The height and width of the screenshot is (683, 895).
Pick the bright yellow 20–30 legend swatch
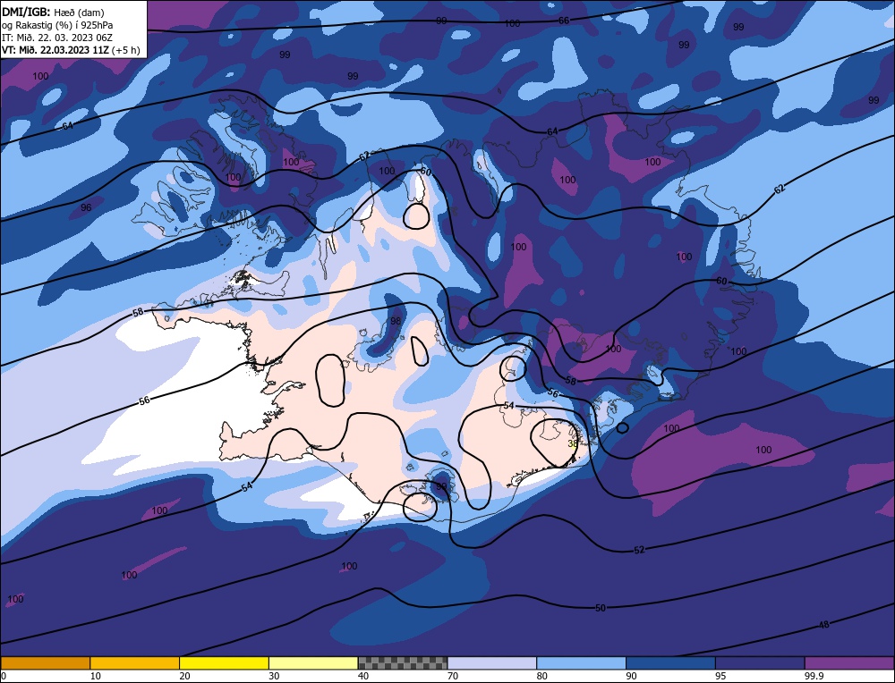[x=224, y=662]
